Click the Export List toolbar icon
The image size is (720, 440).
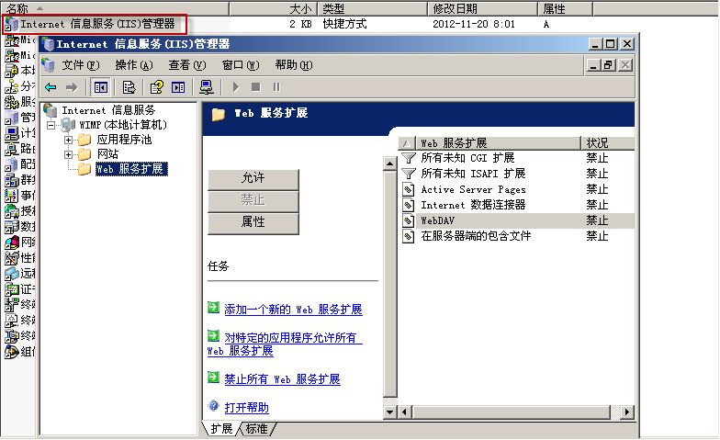point(129,87)
